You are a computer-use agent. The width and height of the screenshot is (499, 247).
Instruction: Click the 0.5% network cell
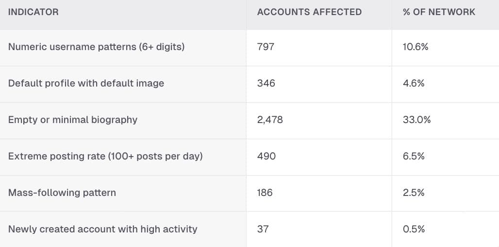(414, 229)
